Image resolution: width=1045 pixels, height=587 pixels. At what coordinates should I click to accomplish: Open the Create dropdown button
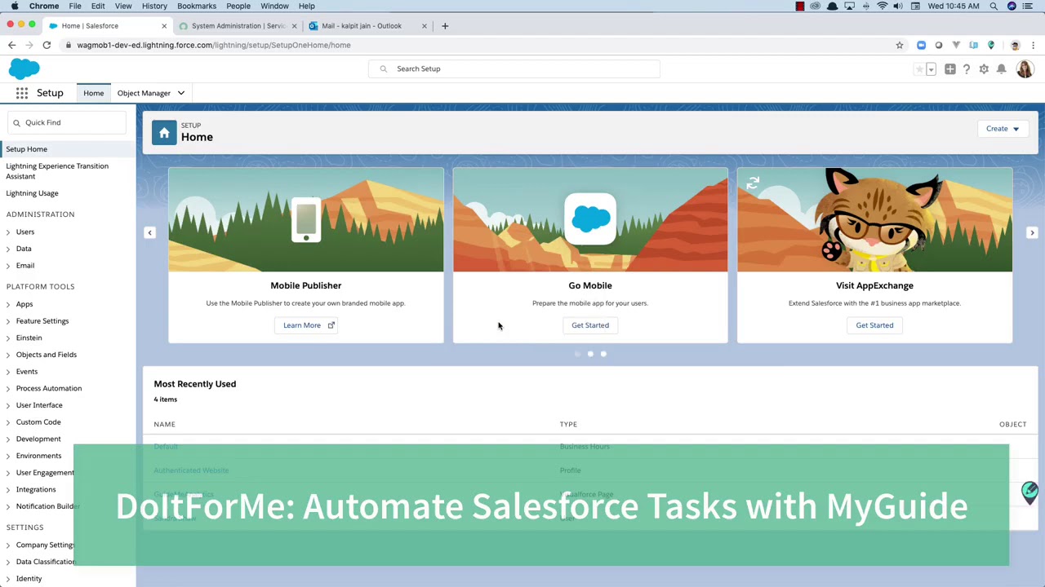[1003, 129]
